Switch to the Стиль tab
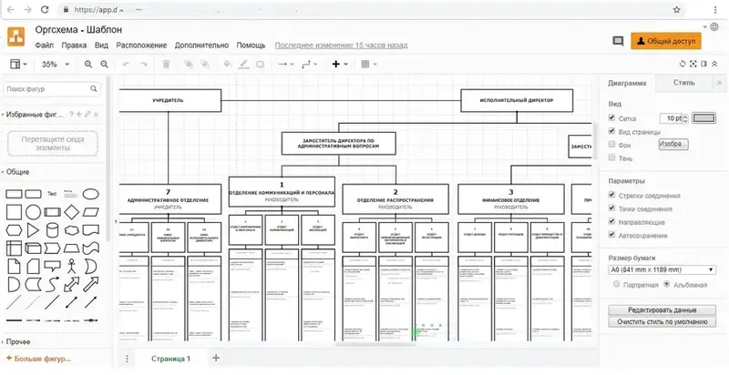The image size is (729, 375). (x=684, y=83)
